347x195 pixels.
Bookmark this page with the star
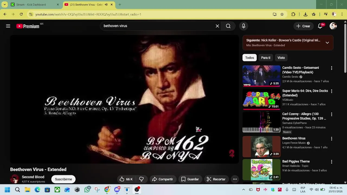pos(282,14)
